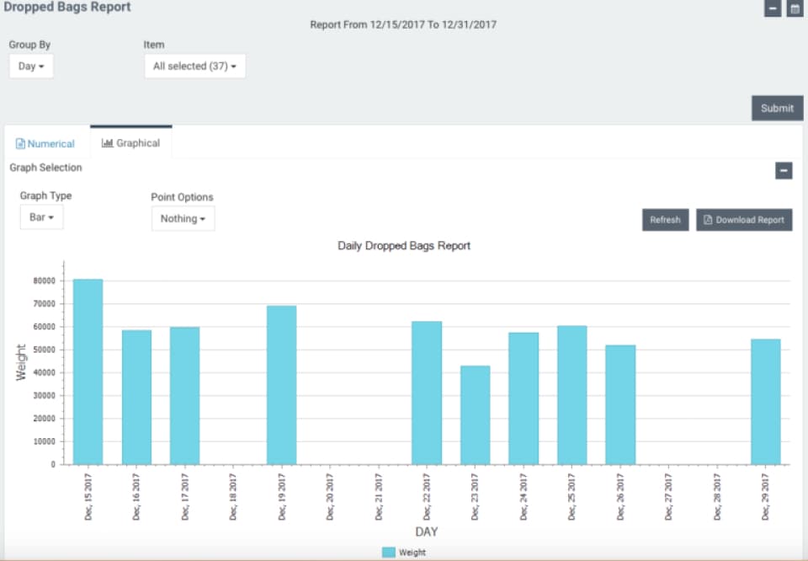Click the Download Report button
808x561 pixels.
[x=744, y=220]
